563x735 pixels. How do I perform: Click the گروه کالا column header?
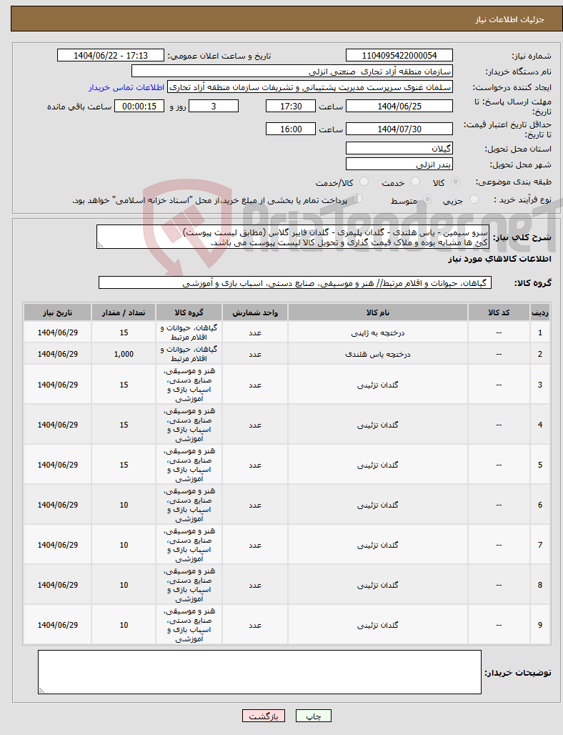(189, 312)
